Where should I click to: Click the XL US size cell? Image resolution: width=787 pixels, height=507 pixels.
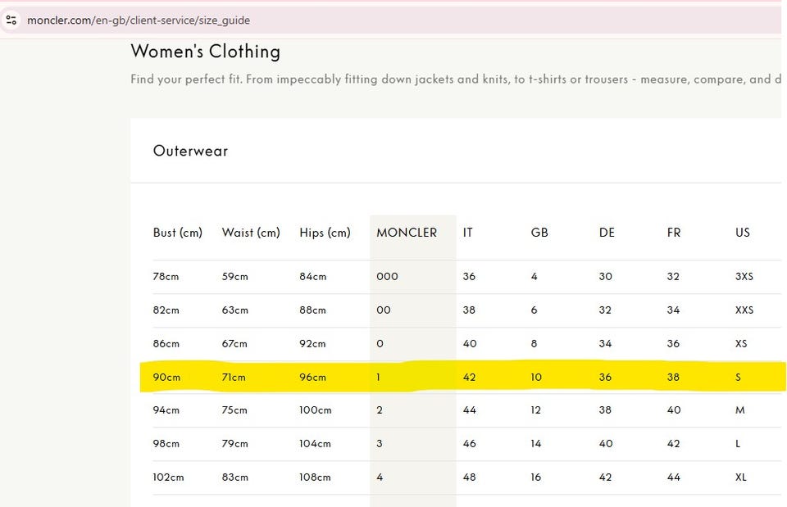[x=742, y=478]
